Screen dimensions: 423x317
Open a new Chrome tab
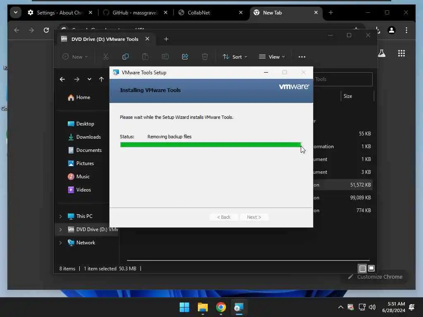331,12
